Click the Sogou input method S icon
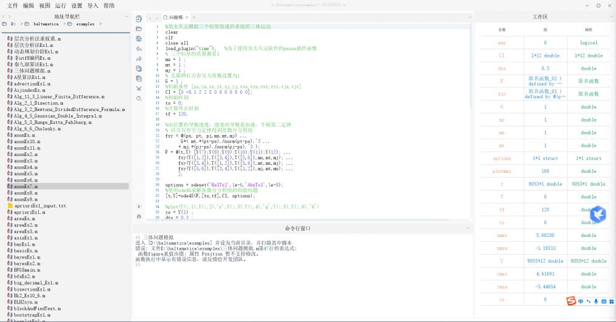The image size is (616, 322). pos(572,301)
